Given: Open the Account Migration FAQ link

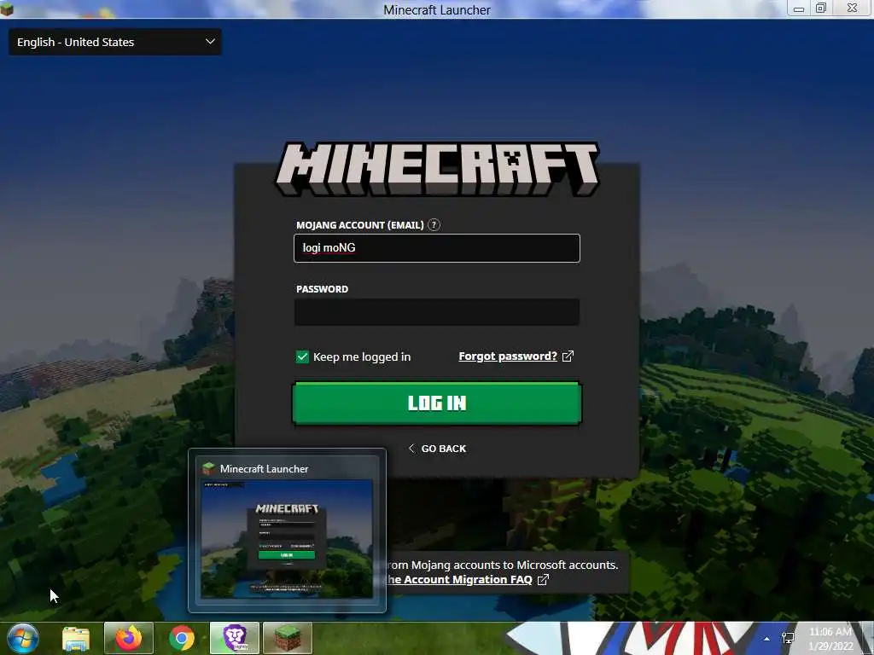Looking at the screenshot, I should (460, 580).
